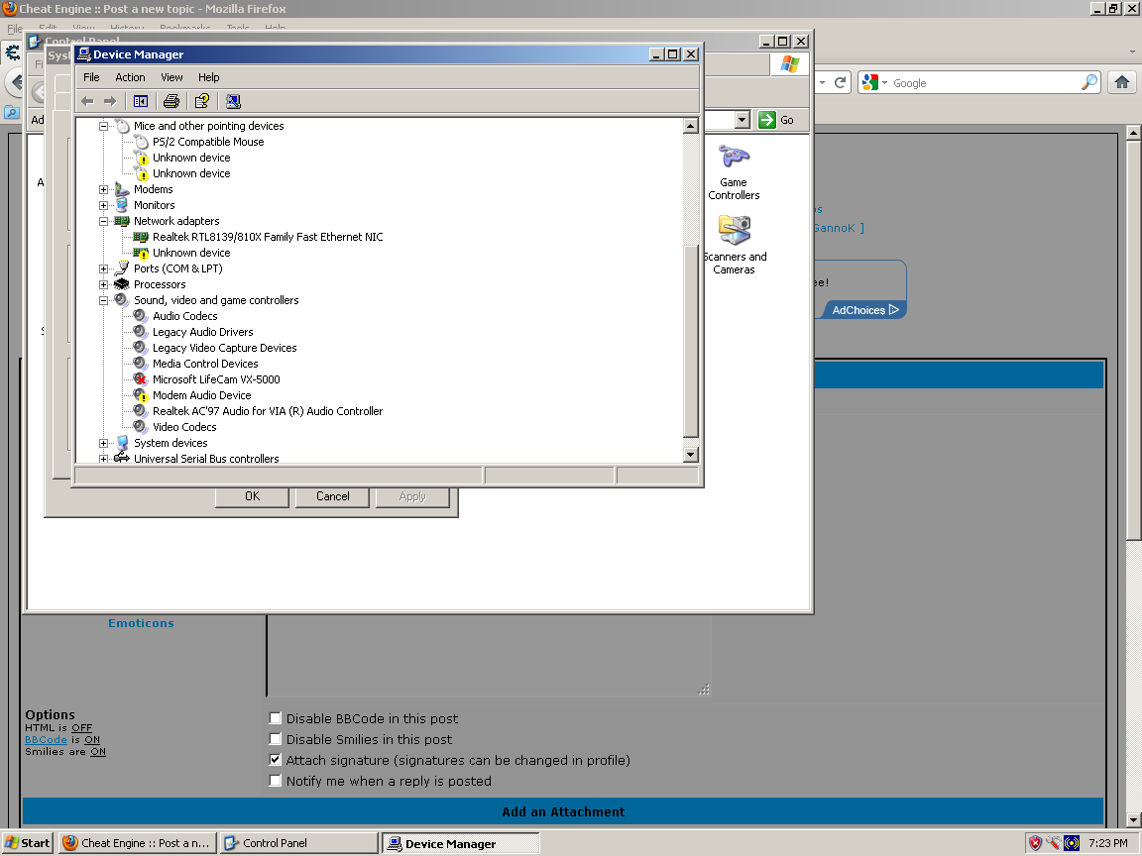Expand the Modems tree node
This screenshot has width=1142, height=856.
point(104,189)
